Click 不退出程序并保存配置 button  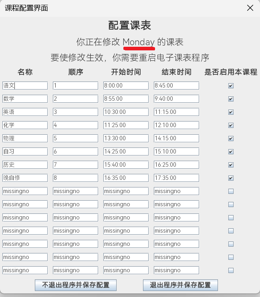click(x=76, y=285)
